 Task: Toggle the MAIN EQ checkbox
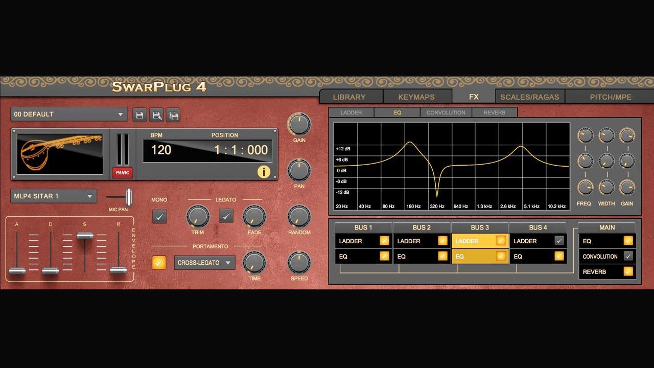628,241
